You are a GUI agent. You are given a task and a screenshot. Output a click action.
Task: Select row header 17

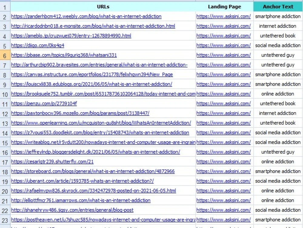click(x=5, y=162)
